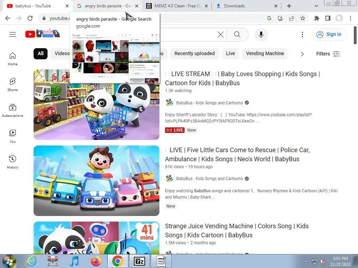358x268 pixels.
Task: Click the '1.3K watching' text
Action: pyautogui.click(x=178, y=91)
